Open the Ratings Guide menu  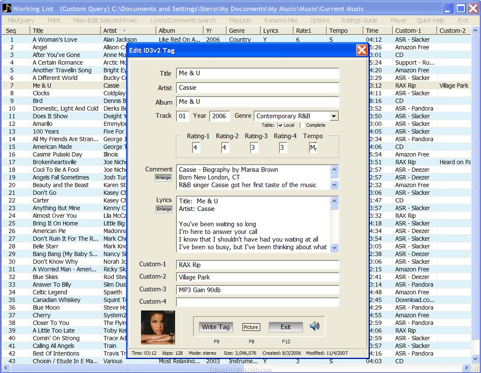click(359, 20)
